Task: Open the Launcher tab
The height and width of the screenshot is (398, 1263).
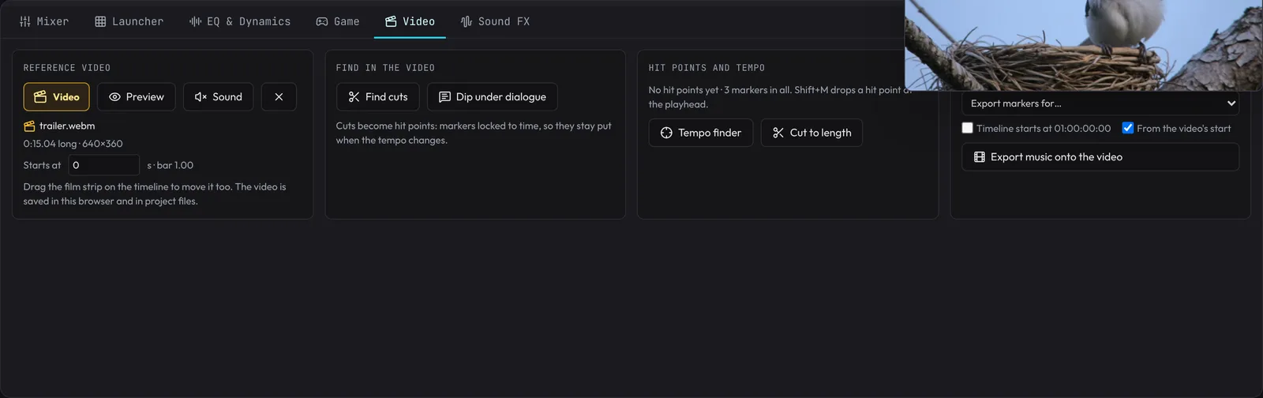Action: [129, 21]
